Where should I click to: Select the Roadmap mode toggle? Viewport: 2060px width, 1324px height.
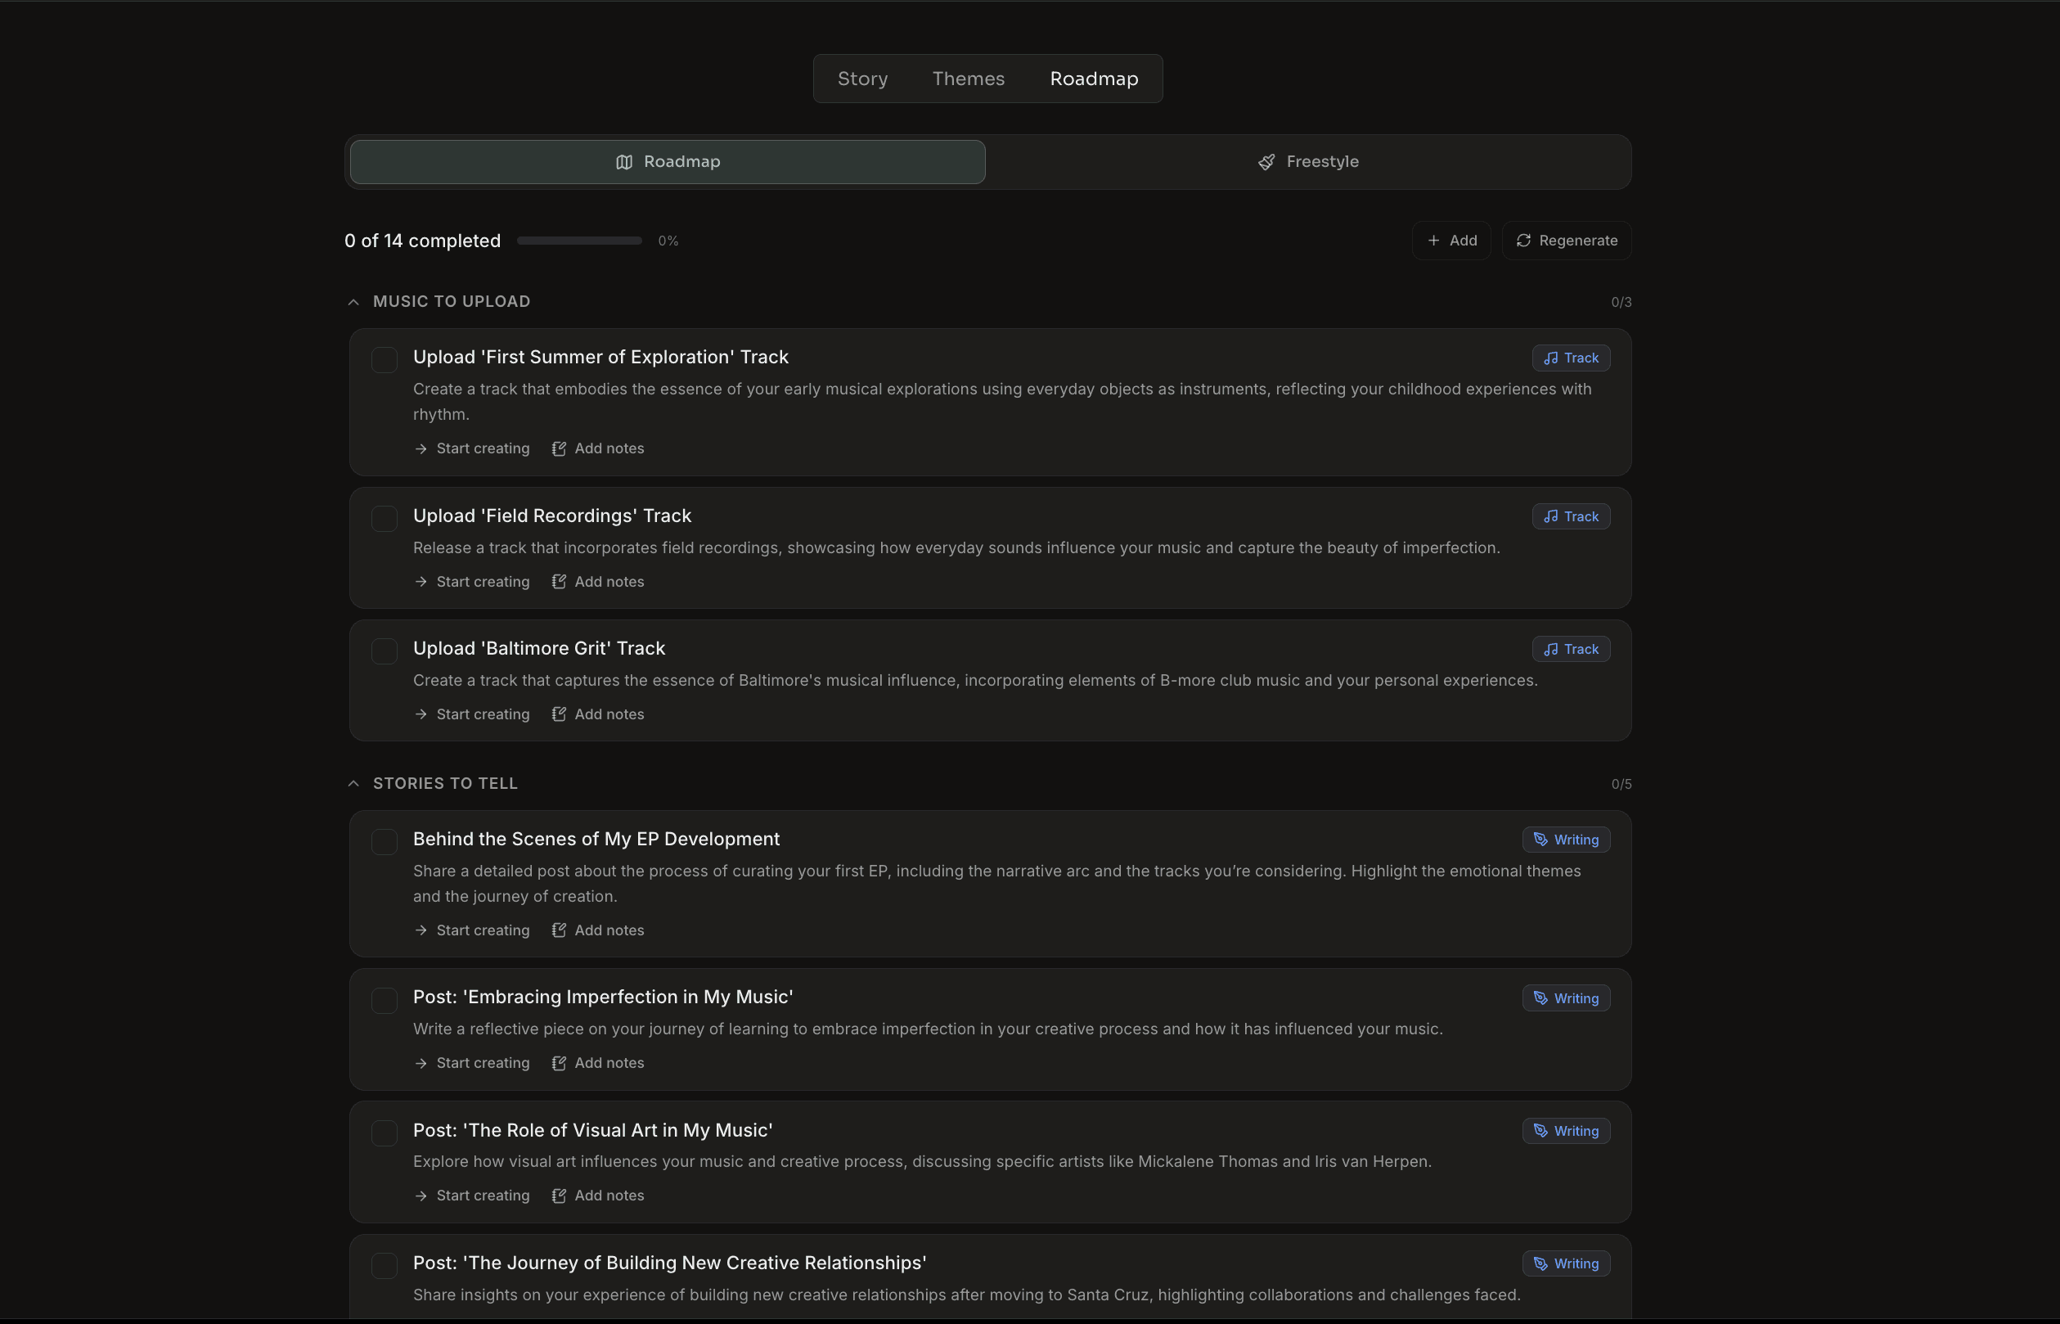pyautogui.click(x=668, y=162)
